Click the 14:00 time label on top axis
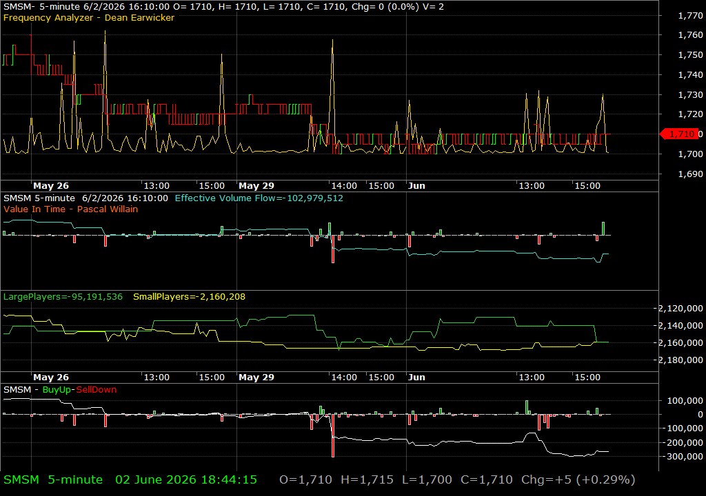The image size is (706, 496). tap(344, 185)
